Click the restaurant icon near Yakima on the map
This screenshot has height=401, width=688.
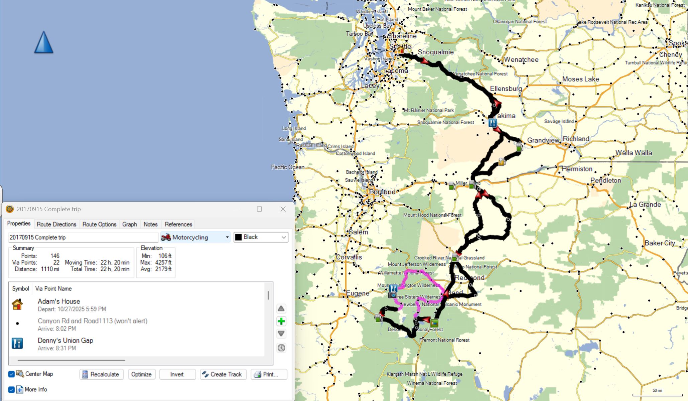[x=492, y=123]
